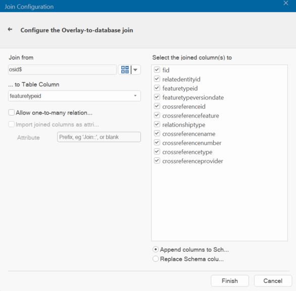296x291 pixels.
Task: Click the Join from field containing osid$
Action: pos(62,70)
